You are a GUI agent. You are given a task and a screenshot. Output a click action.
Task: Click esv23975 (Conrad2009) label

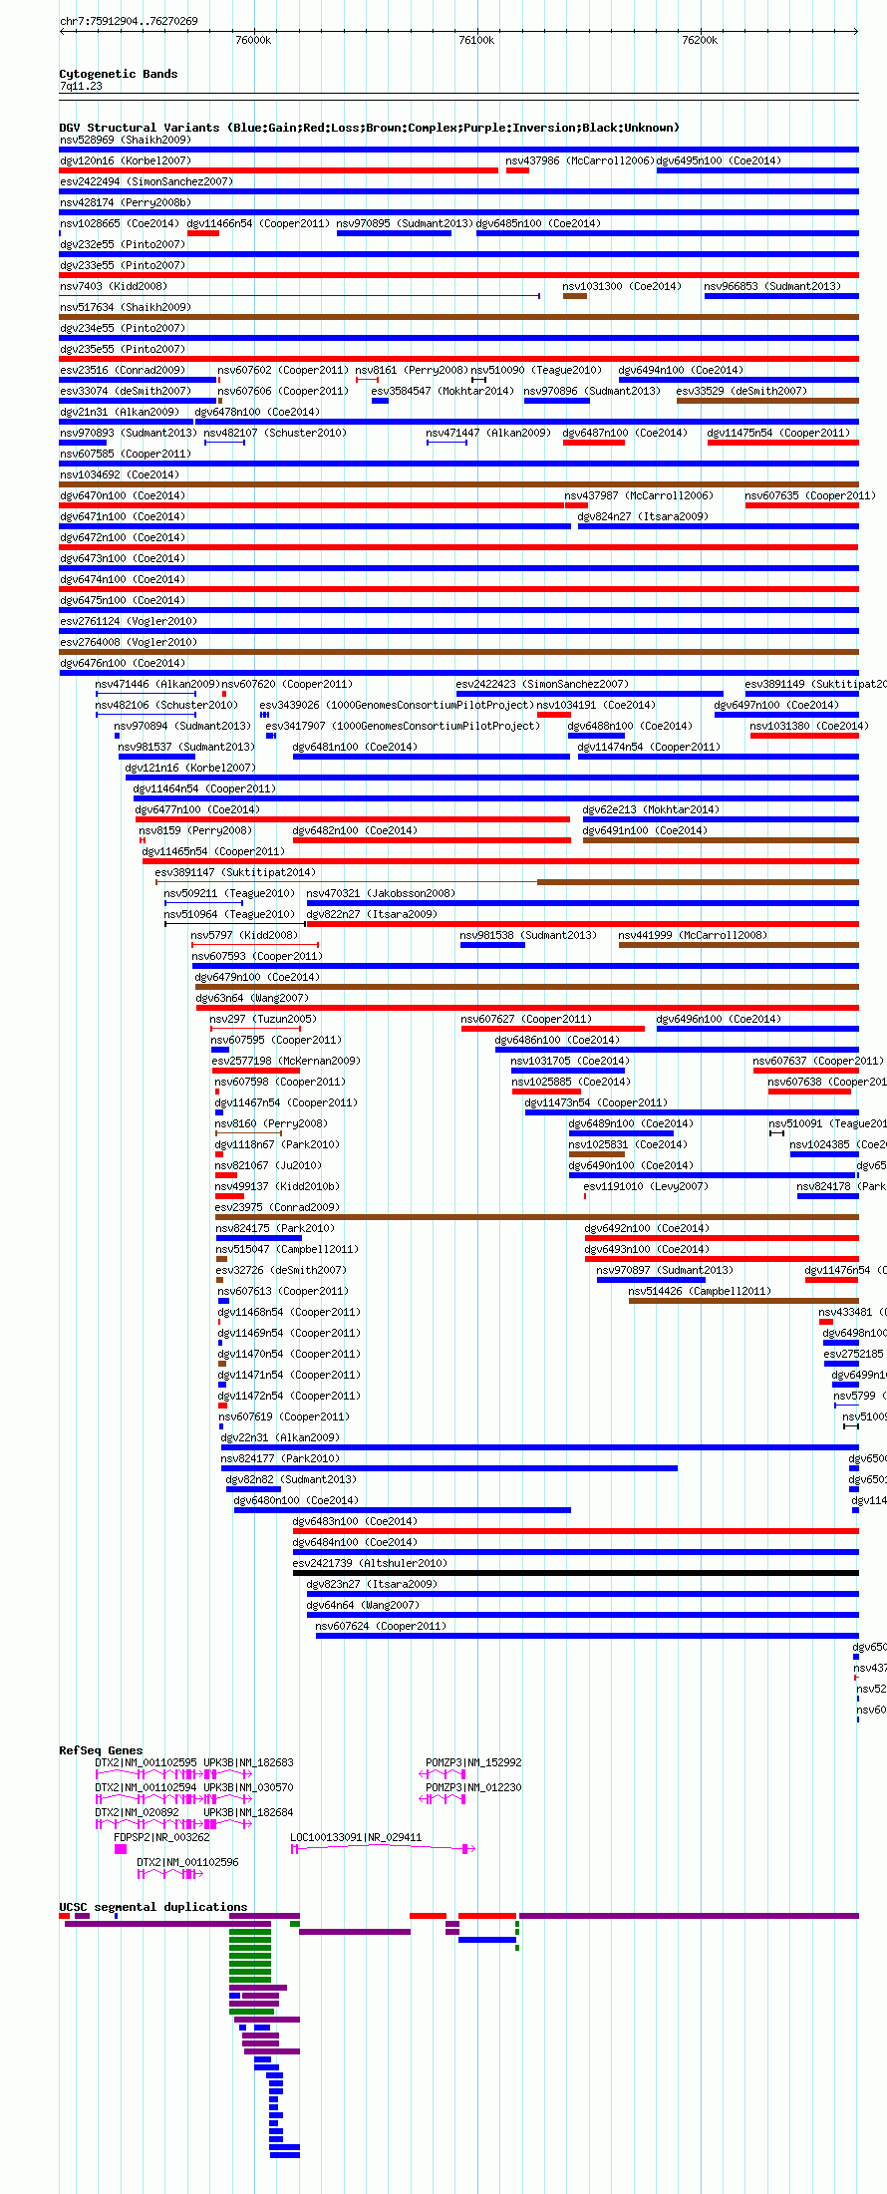[277, 1207]
